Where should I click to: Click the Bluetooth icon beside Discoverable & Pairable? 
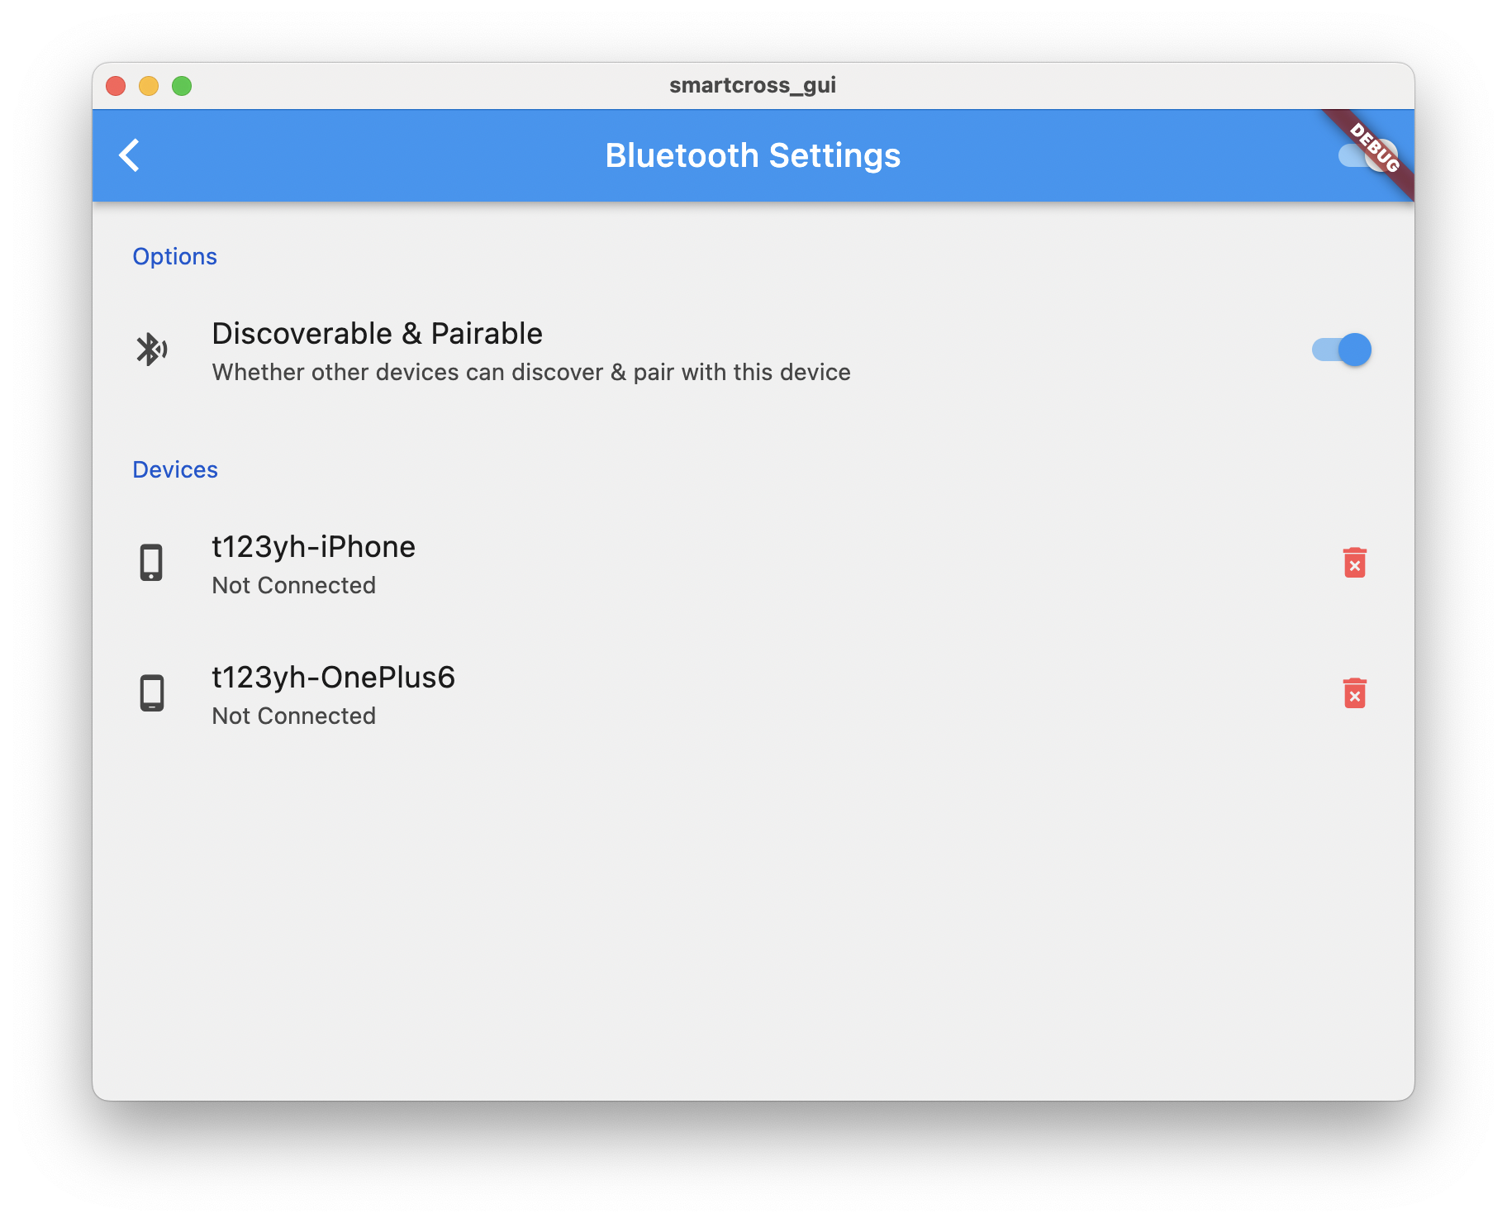pyautogui.click(x=152, y=350)
